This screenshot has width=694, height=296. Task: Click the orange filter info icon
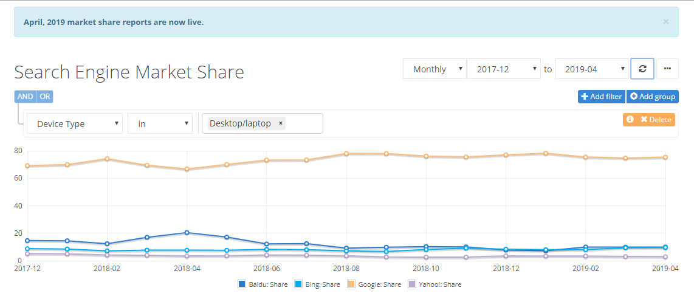coord(630,120)
